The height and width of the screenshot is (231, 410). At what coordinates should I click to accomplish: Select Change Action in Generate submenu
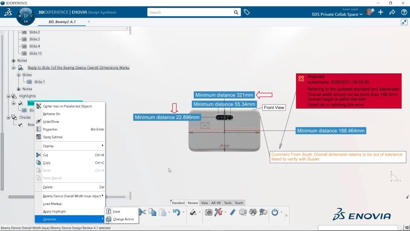(x=122, y=219)
